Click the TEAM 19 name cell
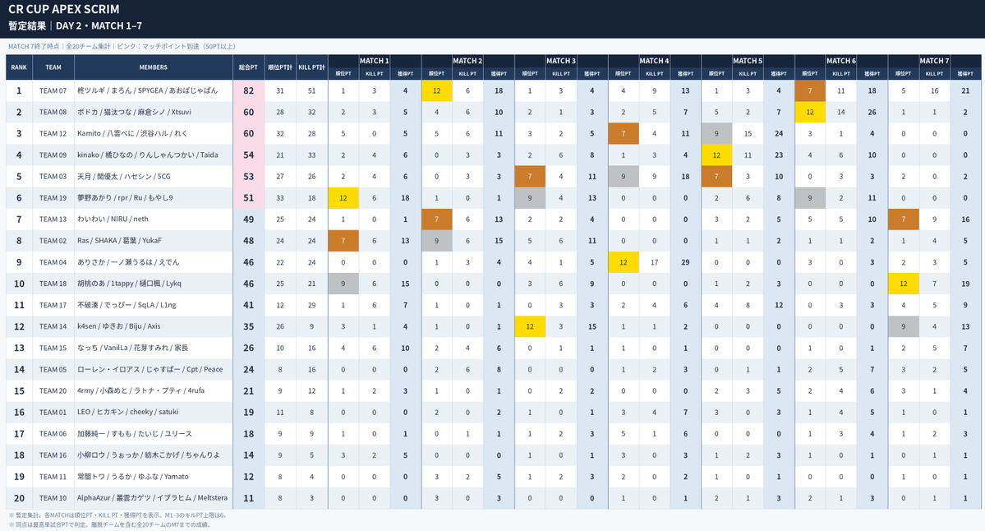Screen dimensions: 985x531 click(x=53, y=198)
